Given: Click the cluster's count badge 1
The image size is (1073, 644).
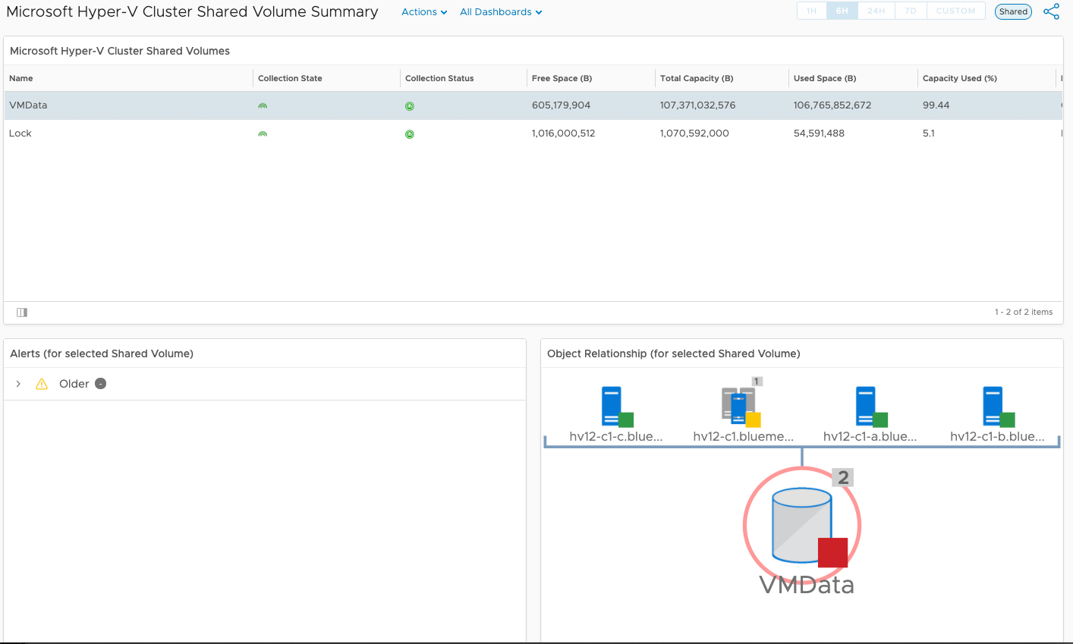Looking at the screenshot, I should pyautogui.click(x=757, y=382).
